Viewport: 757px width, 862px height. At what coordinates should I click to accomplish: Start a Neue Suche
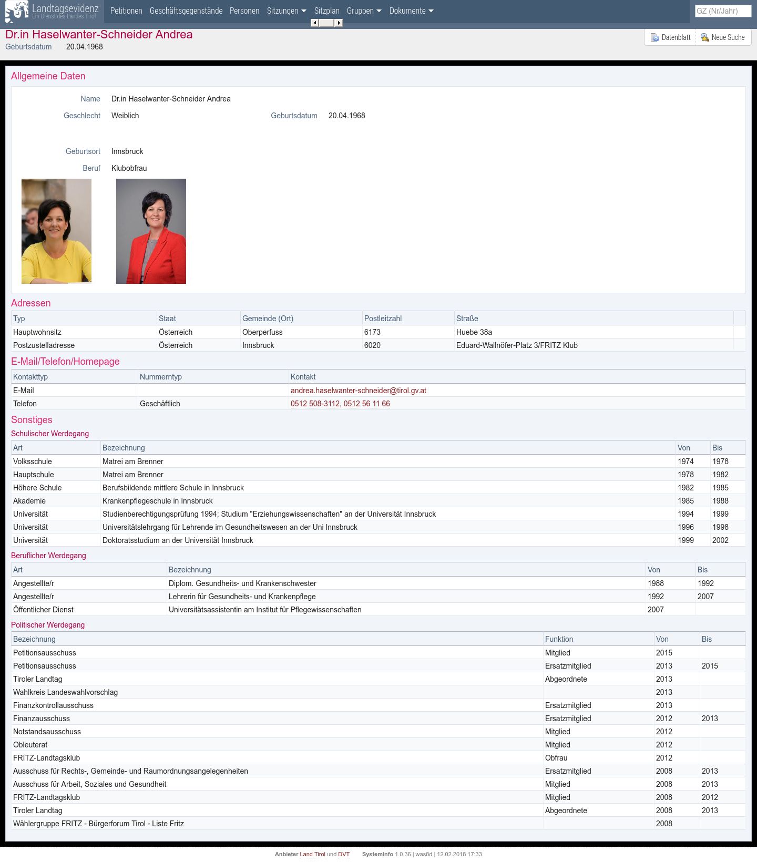[x=723, y=37]
